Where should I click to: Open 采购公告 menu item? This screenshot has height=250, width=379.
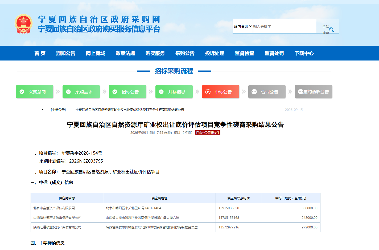tap(185, 53)
